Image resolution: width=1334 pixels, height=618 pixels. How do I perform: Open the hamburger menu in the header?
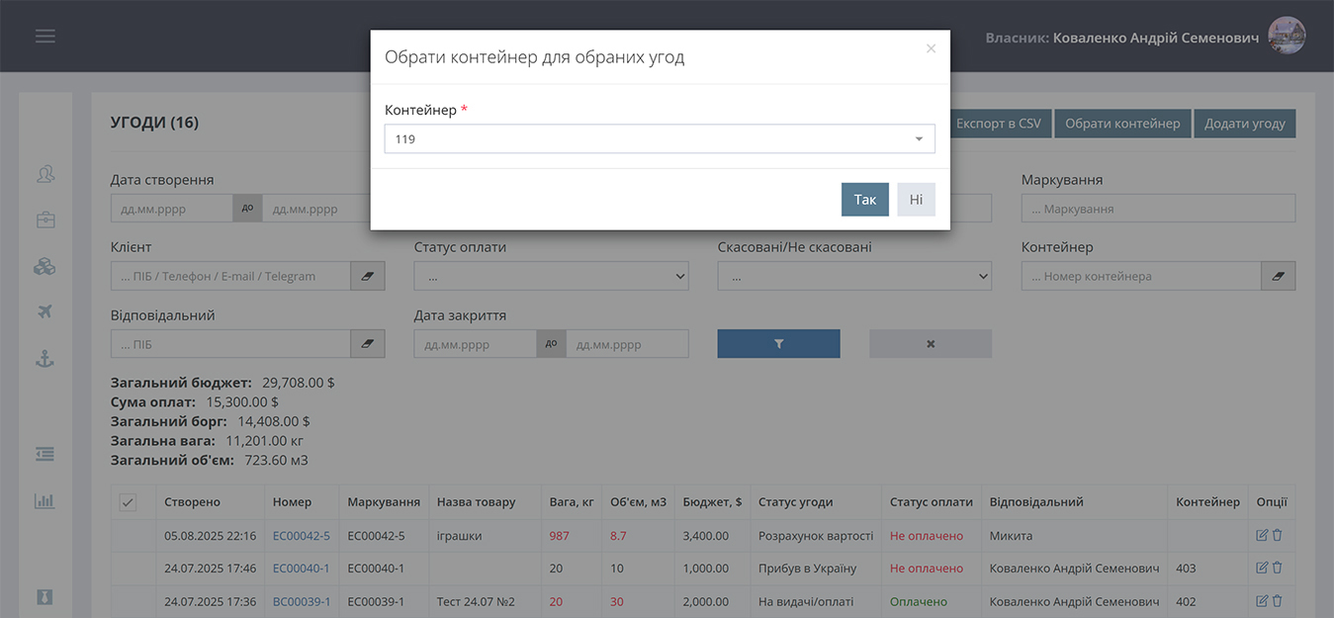click(44, 37)
